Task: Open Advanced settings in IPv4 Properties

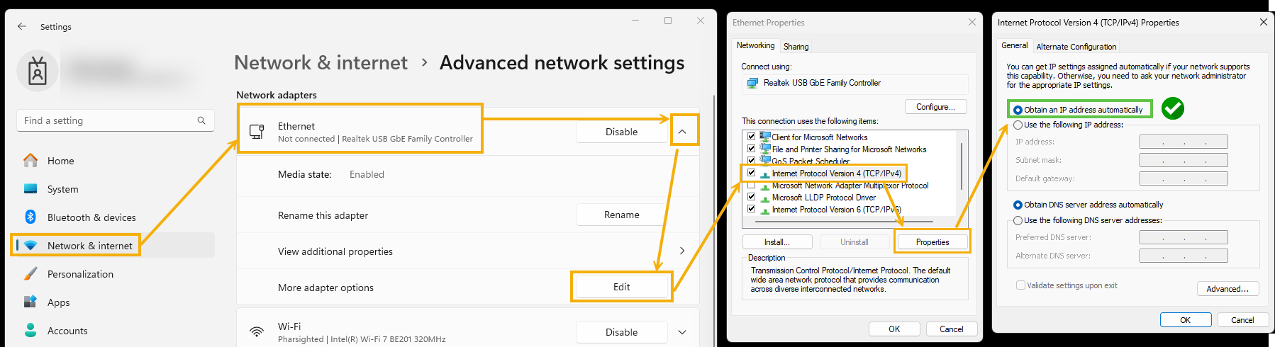Action: click(1228, 289)
